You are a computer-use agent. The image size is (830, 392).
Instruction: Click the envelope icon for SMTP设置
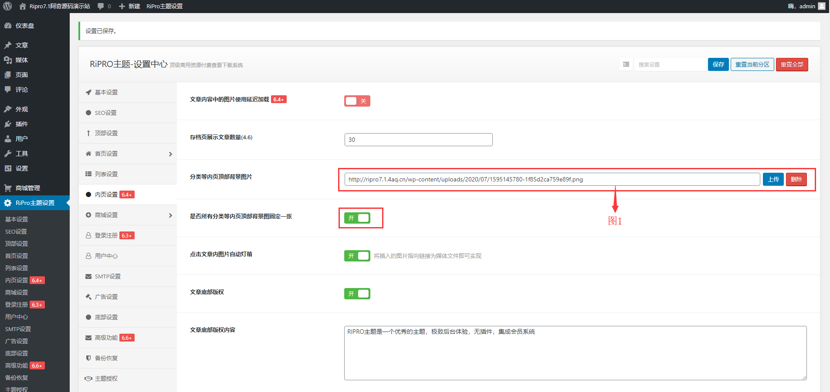click(x=88, y=276)
